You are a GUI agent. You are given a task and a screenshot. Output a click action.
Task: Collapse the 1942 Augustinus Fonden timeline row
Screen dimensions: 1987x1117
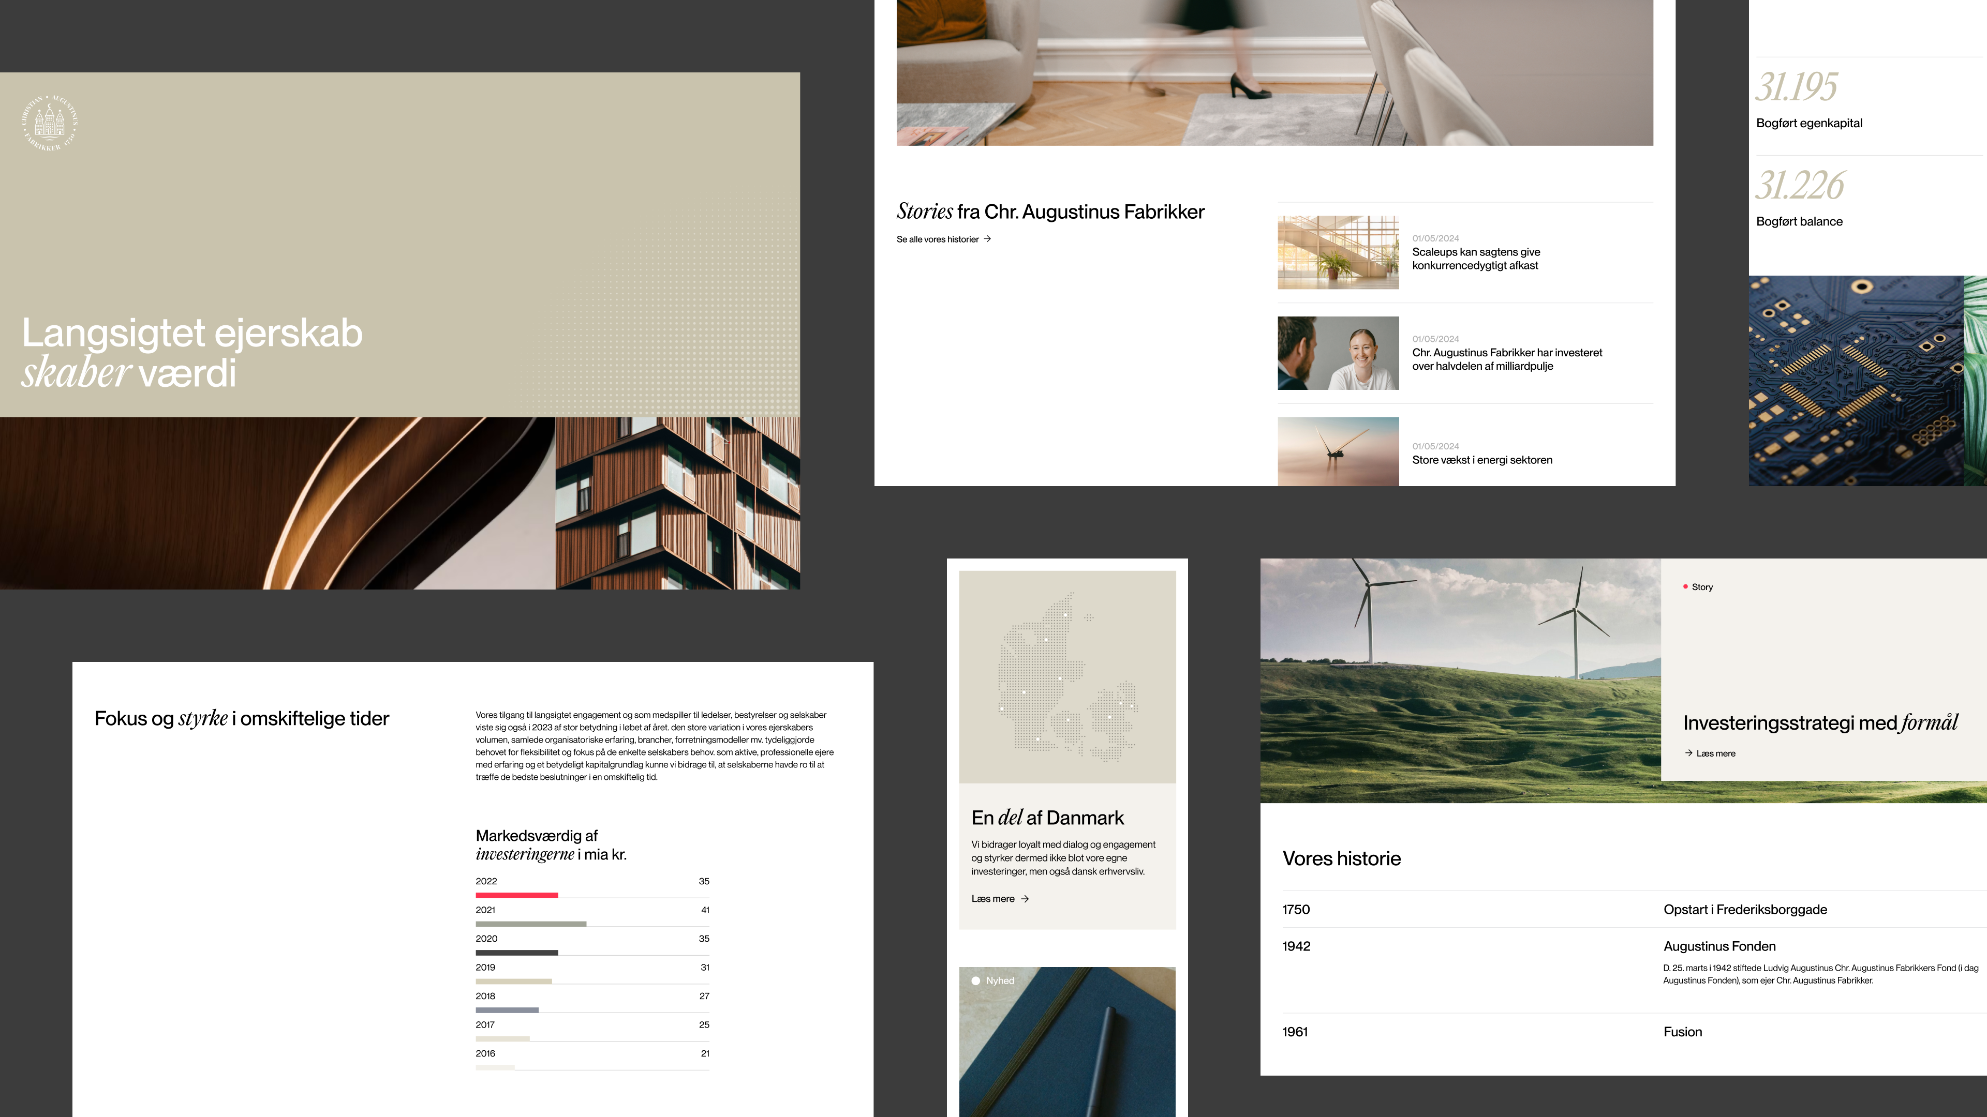tap(1719, 947)
